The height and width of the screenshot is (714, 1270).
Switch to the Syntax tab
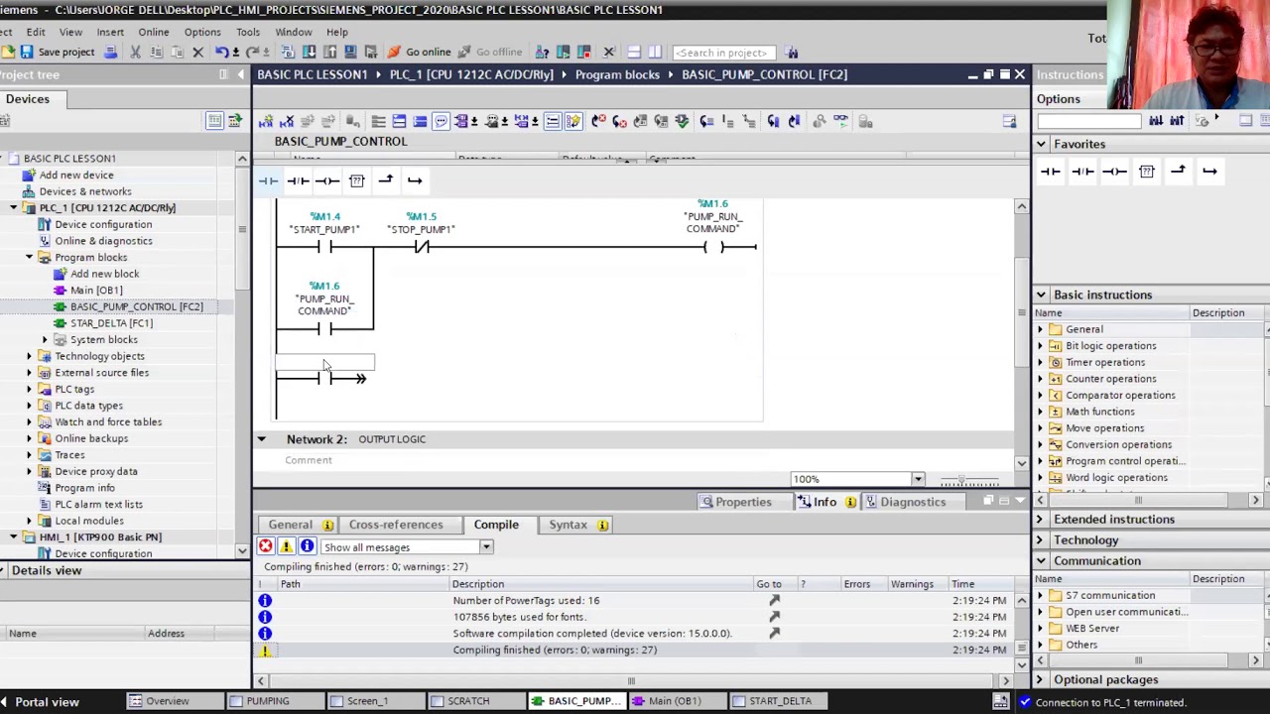coord(578,525)
